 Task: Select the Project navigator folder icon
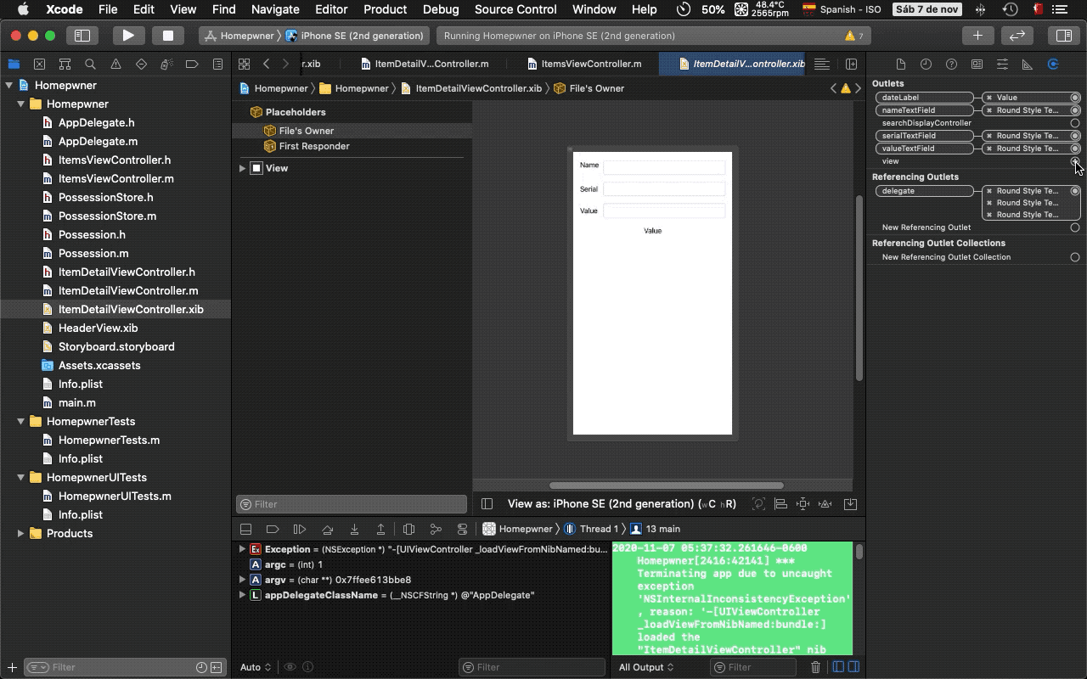(x=14, y=64)
